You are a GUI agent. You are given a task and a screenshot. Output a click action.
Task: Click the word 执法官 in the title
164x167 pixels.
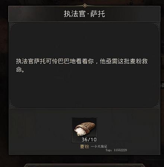75,14
